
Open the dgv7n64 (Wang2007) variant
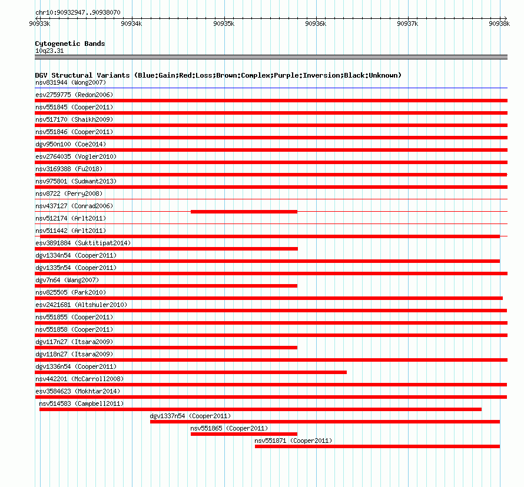click(x=67, y=280)
